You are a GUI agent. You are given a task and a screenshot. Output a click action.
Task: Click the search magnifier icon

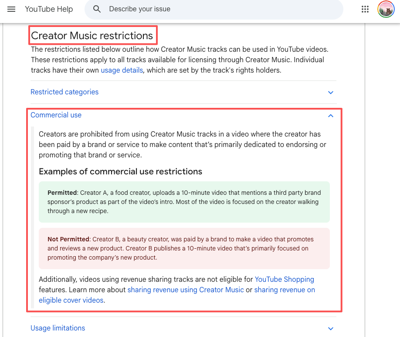tap(96, 9)
